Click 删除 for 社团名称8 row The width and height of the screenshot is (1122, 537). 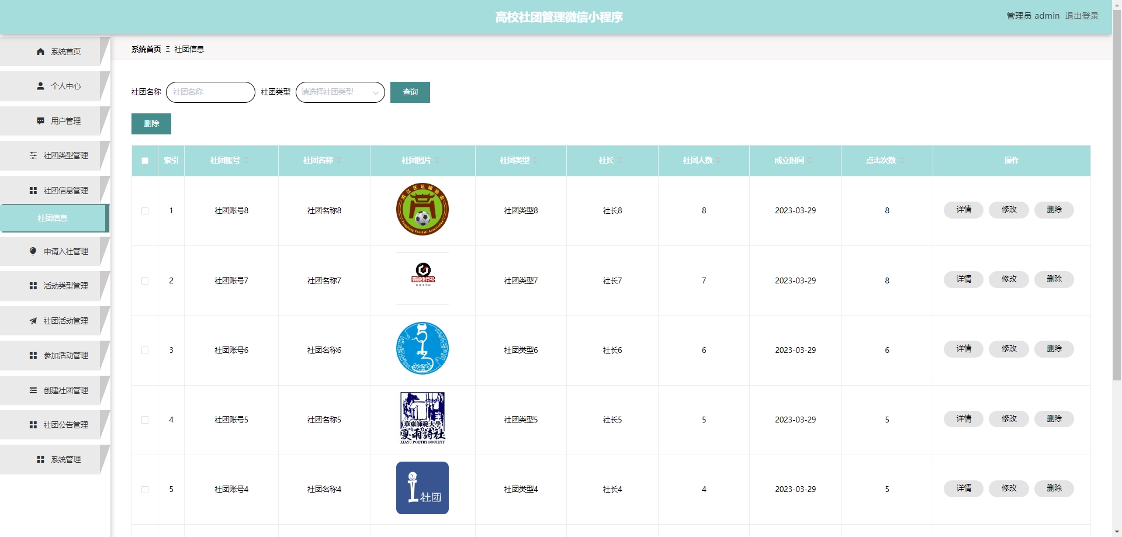tap(1054, 210)
